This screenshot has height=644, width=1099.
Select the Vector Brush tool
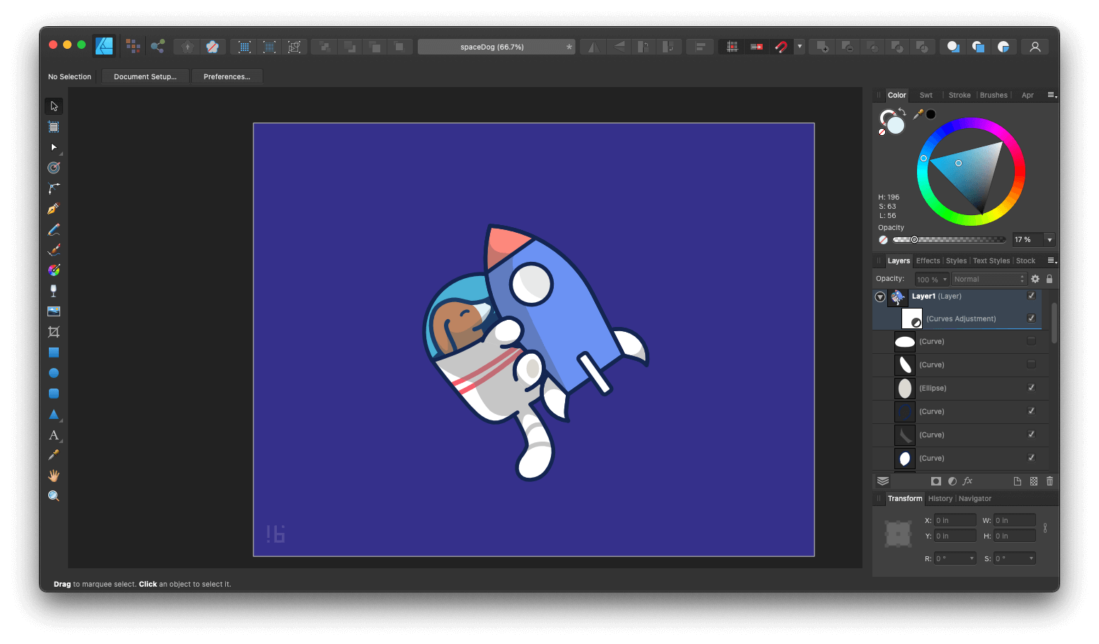tap(53, 249)
